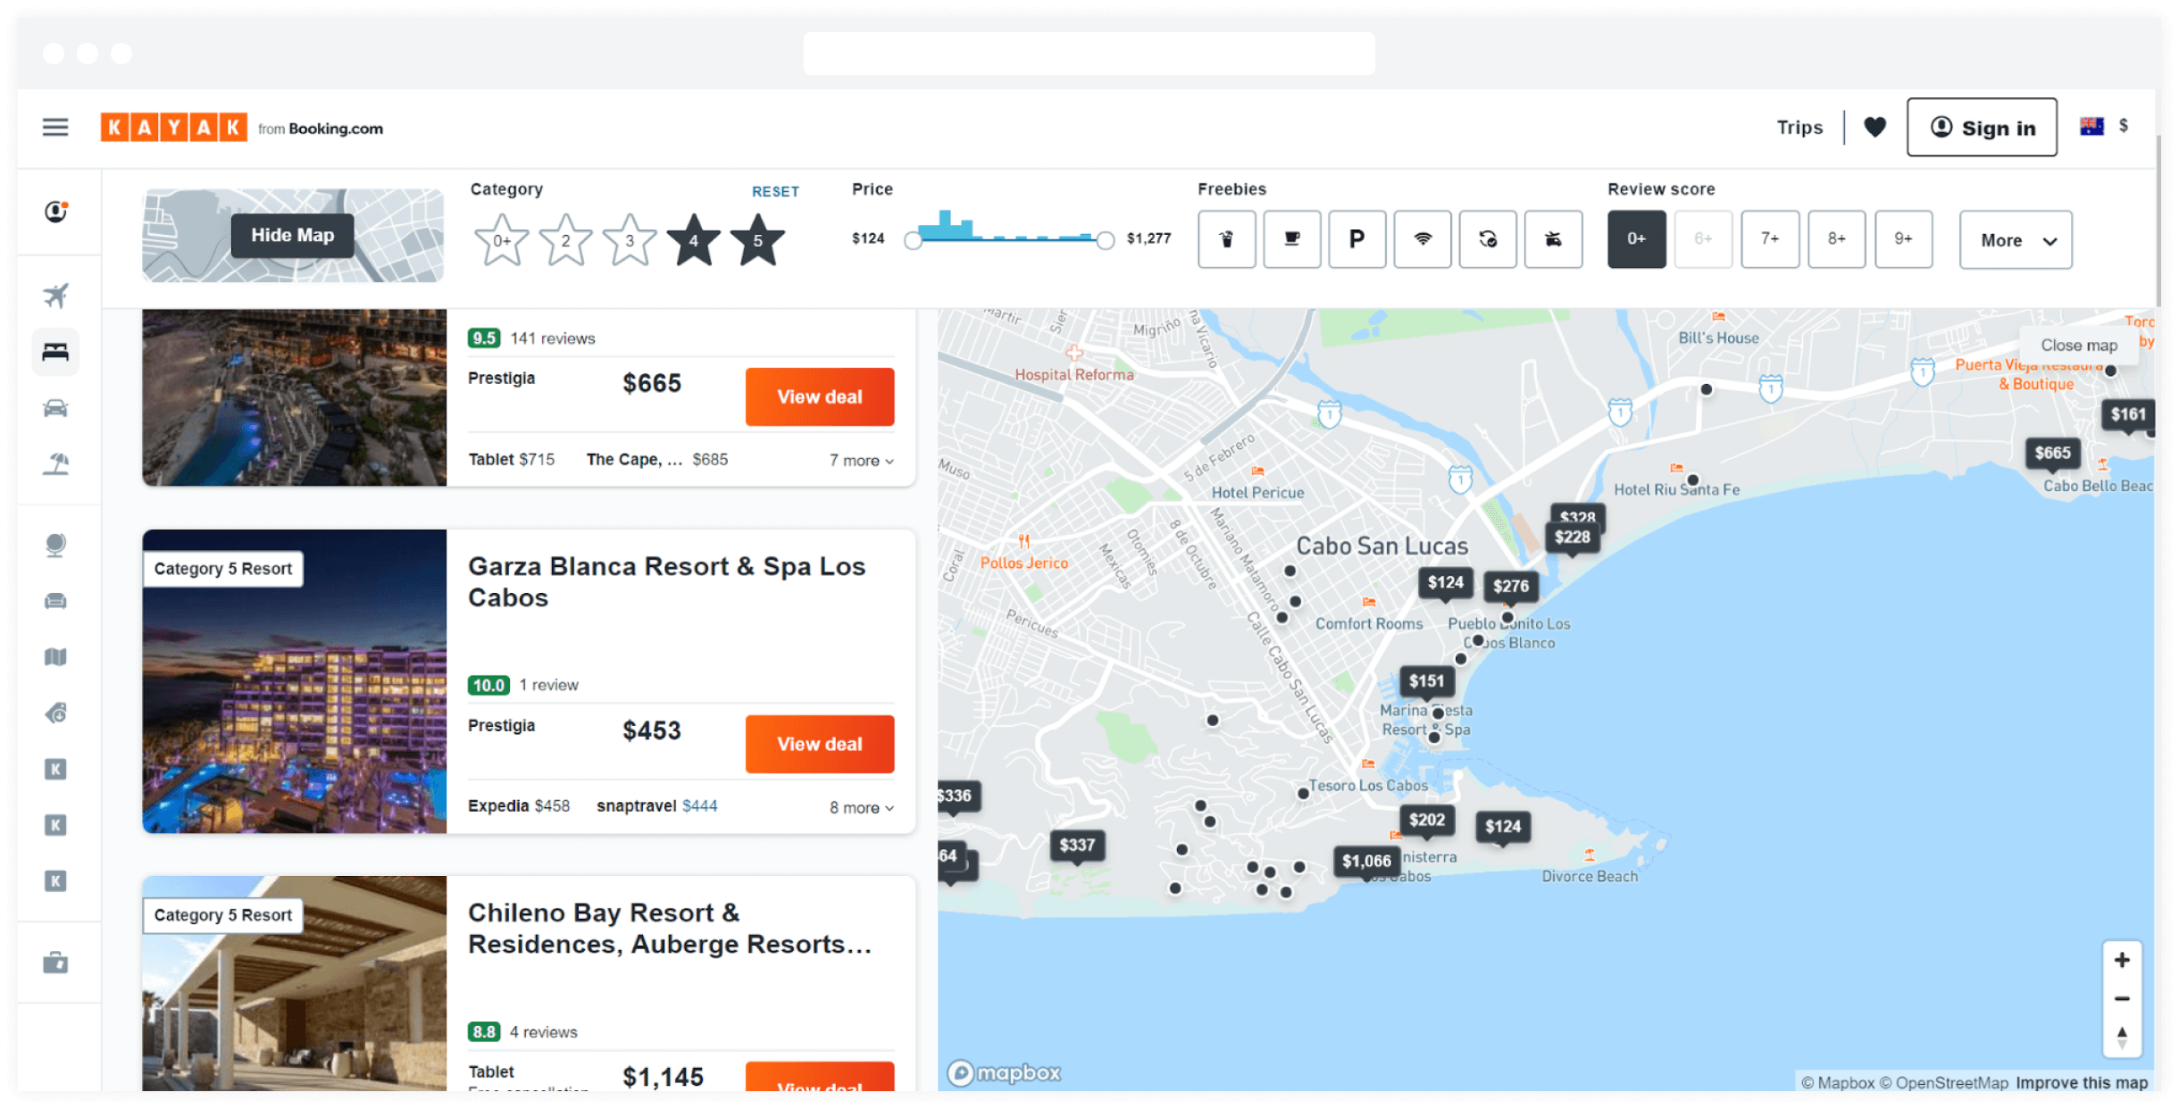Open the Chileno Bay resort photo
This screenshot has width=2179, height=1109.
[295, 983]
